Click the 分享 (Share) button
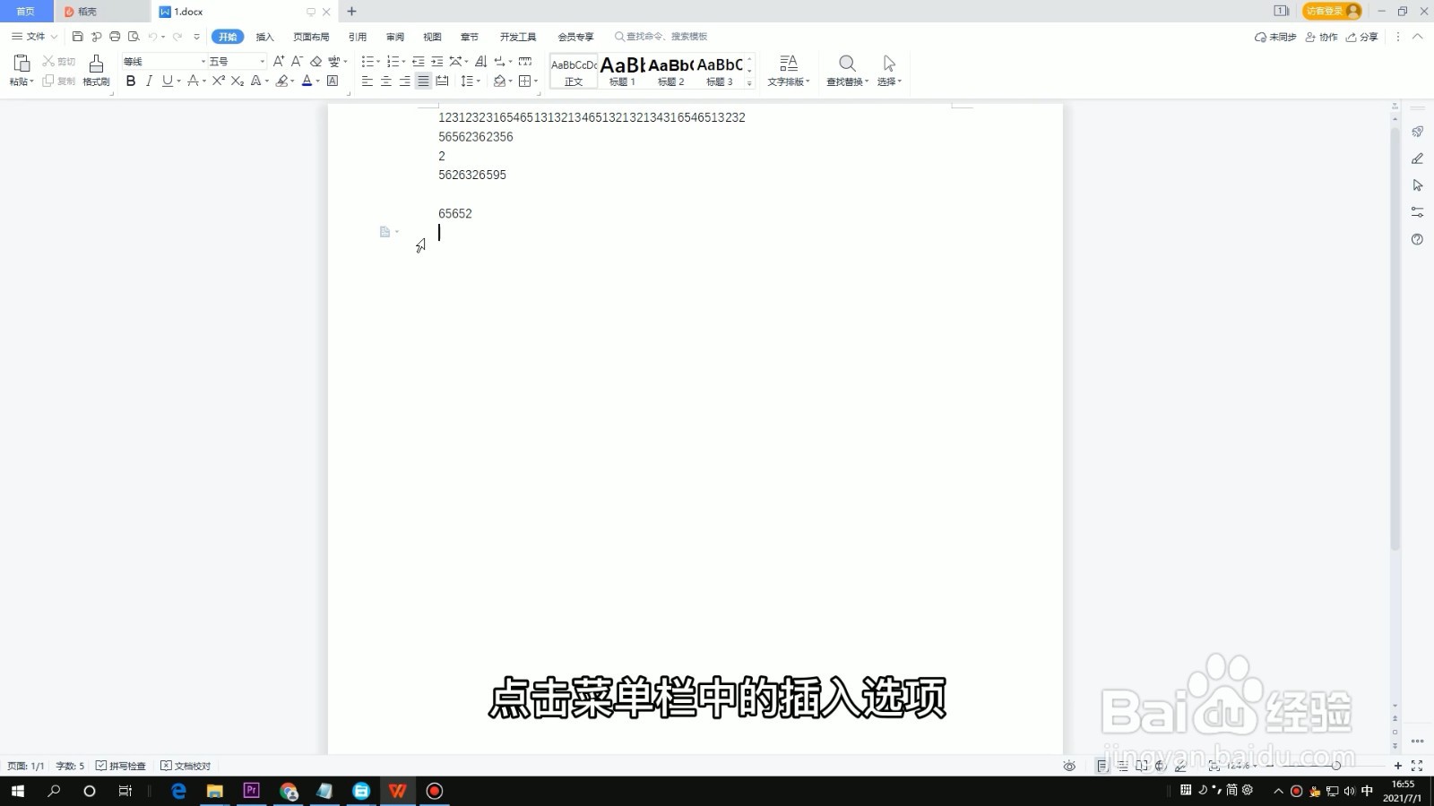This screenshot has width=1434, height=806. [1362, 37]
